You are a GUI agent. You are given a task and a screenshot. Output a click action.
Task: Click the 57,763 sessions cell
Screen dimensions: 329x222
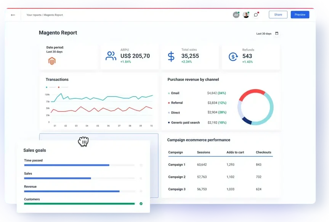[202, 177]
